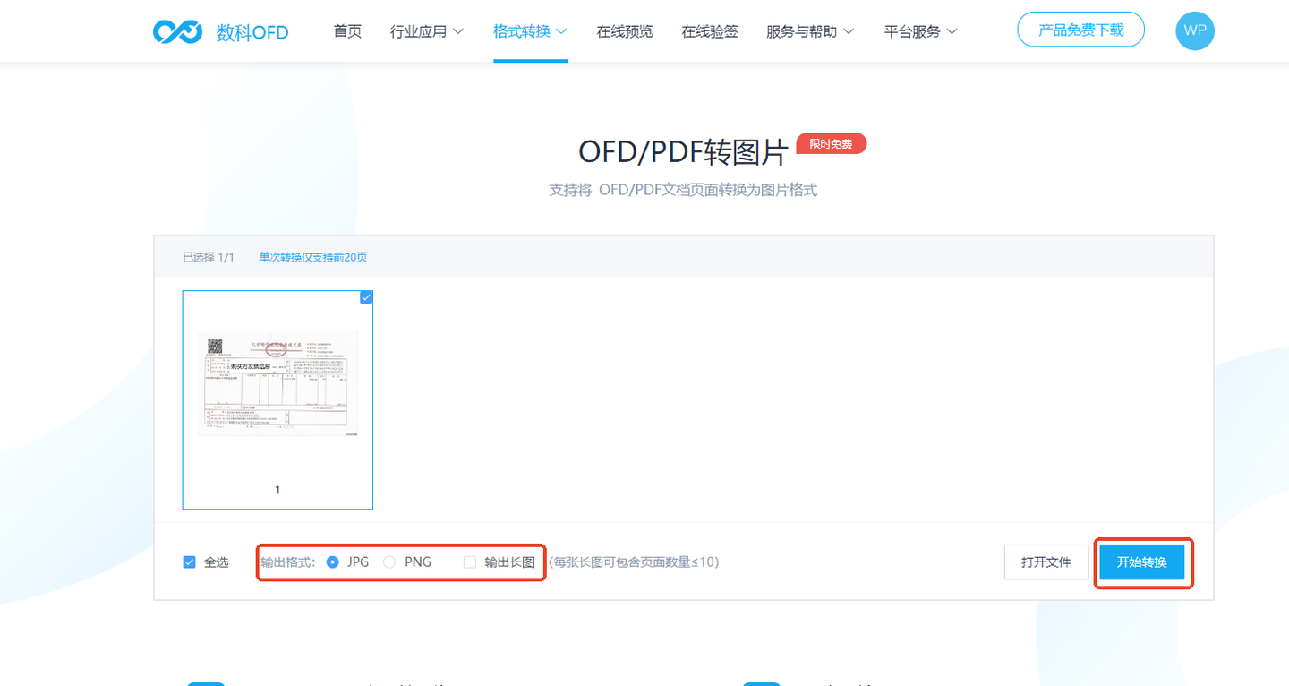This screenshot has width=1289, height=686.
Task: Open the 在线预览 navigation item
Action: [624, 30]
